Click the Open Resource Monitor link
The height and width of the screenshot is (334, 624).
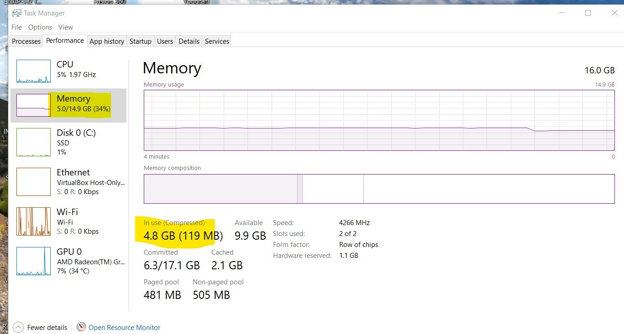pyautogui.click(x=125, y=327)
